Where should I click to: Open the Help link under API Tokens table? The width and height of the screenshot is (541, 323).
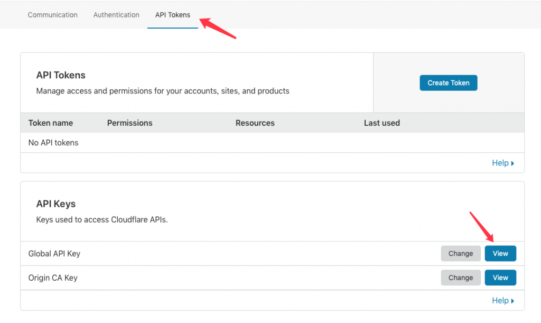(500, 163)
